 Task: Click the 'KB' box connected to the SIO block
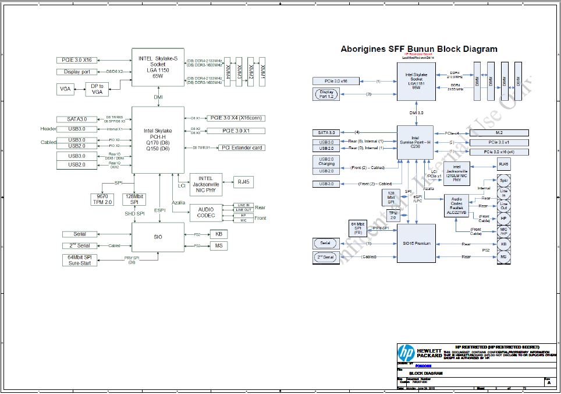219,234
